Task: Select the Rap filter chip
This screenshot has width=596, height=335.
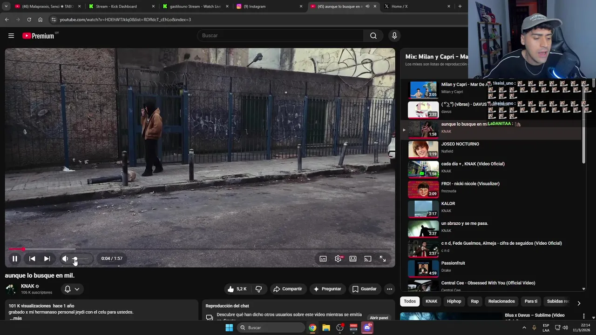Action: click(x=474, y=301)
